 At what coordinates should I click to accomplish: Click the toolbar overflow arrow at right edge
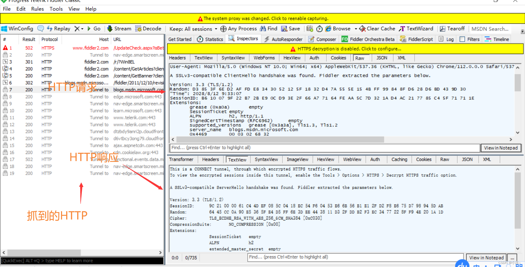pos(522,31)
